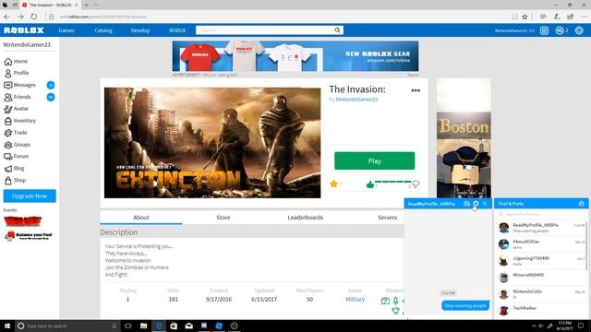Open chat with NintendoColin
Viewport: 591px width, 332px height.
(541, 293)
